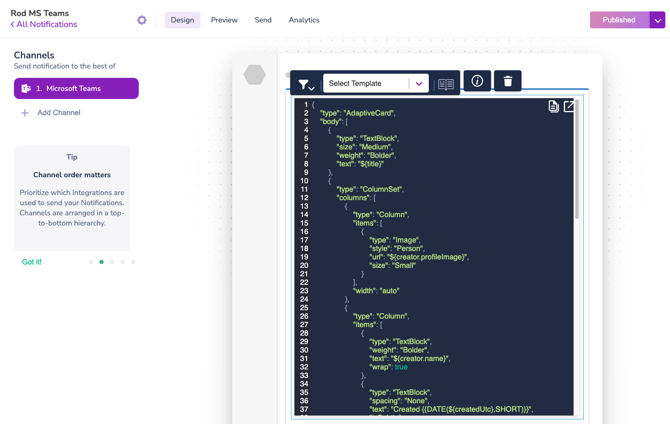Dismiss the tip with Got it!

click(32, 262)
